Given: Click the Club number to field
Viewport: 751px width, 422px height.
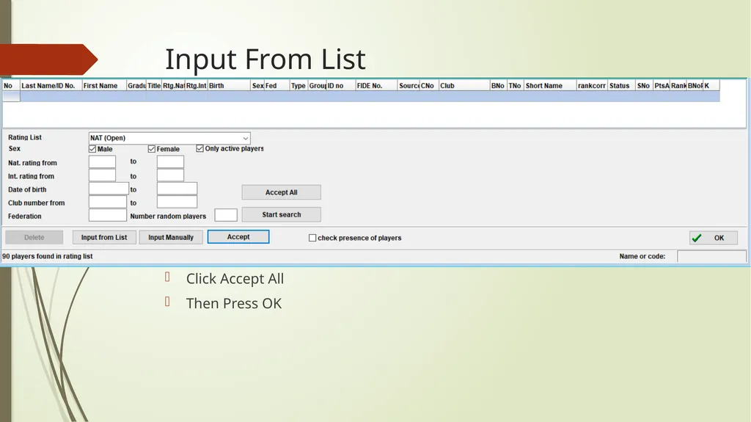Looking at the screenshot, I should tap(177, 202).
